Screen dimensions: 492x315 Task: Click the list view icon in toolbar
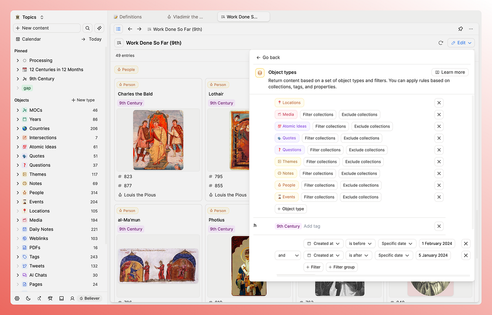[x=118, y=29]
